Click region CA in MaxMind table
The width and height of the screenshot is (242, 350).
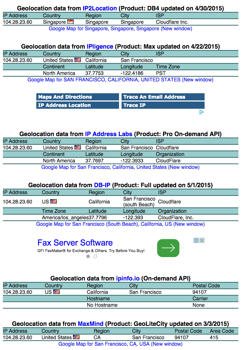pos(97,337)
